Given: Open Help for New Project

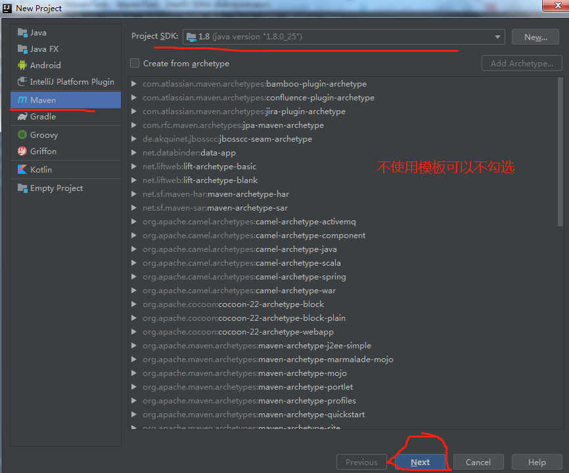Looking at the screenshot, I should coord(537,462).
